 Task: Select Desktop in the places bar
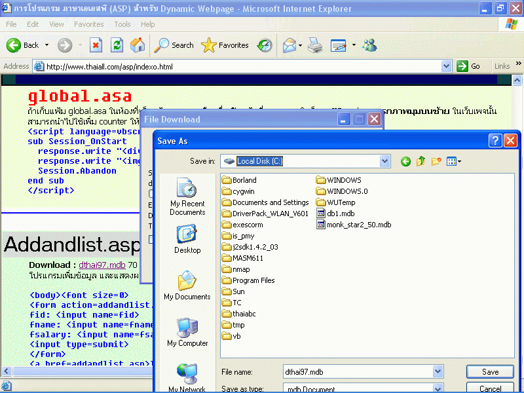click(187, 239)
